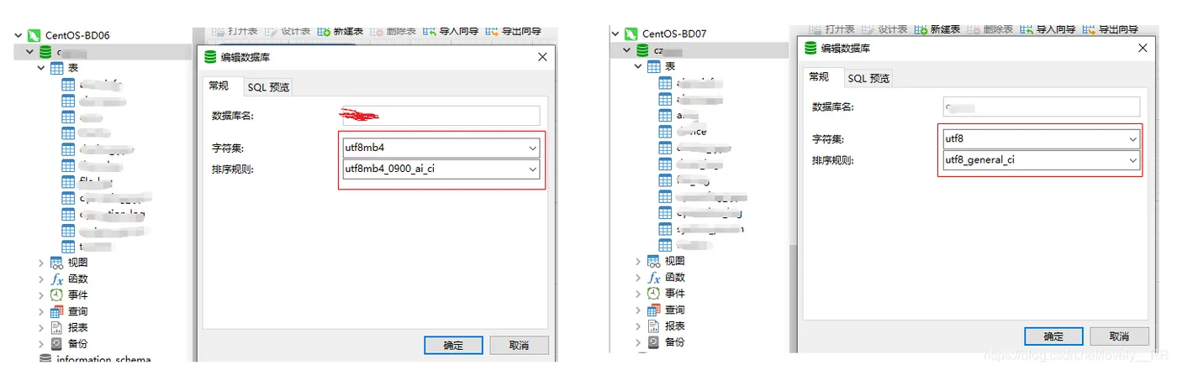The image size is (1177, 370).
Task: Click the 事件 clock icon in CentOS-BD06 tree
Action: tap(56, 295)
